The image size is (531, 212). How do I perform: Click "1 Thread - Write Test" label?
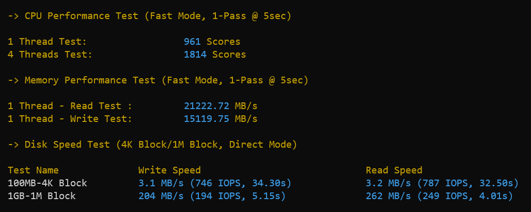pyautogui.click(x=70, y=119)
